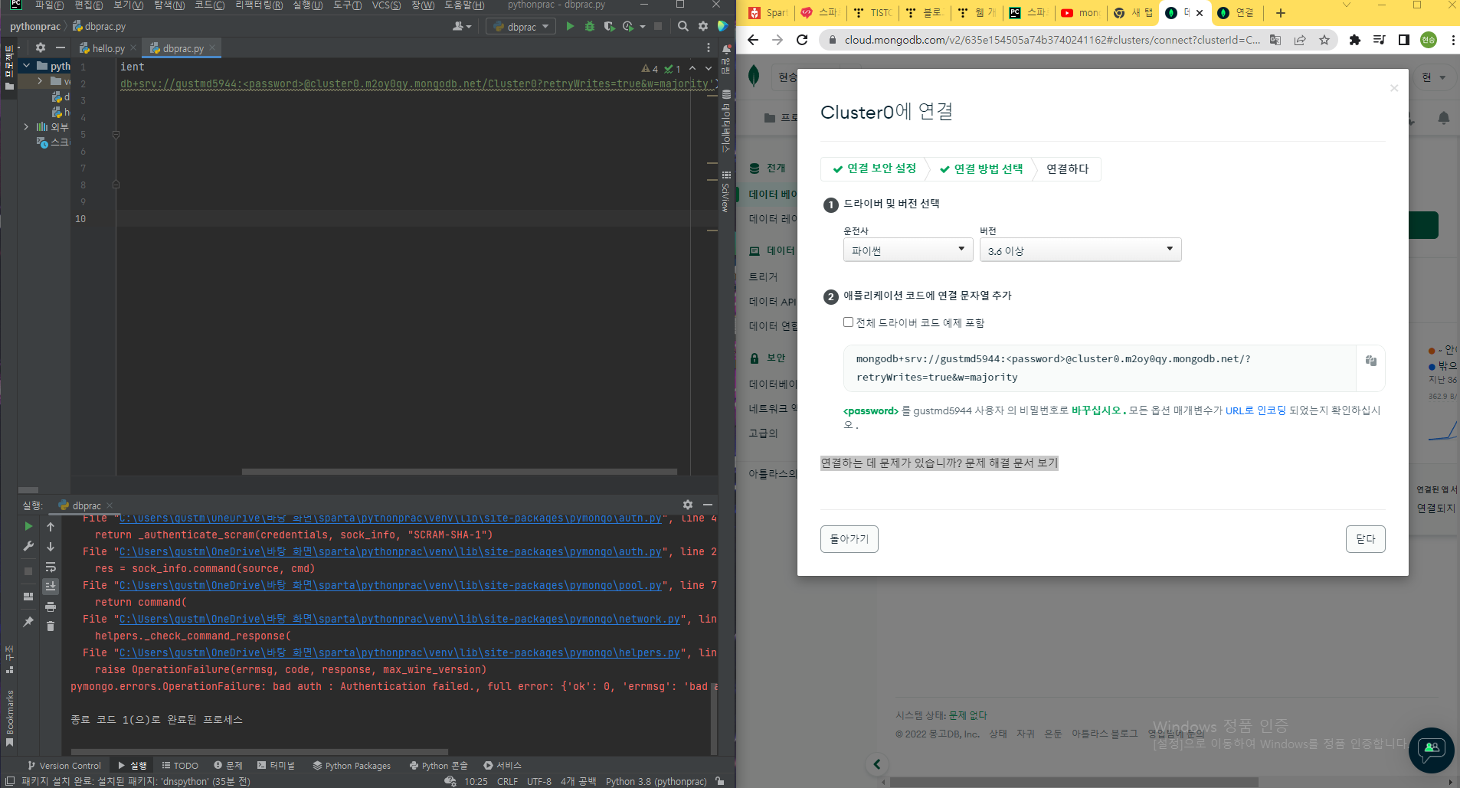Print the Run console output
The width and height of the screenshot is (1460, 788).
51,607
